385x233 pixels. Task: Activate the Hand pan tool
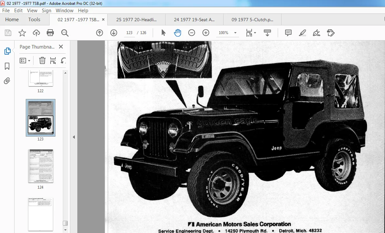178,33
